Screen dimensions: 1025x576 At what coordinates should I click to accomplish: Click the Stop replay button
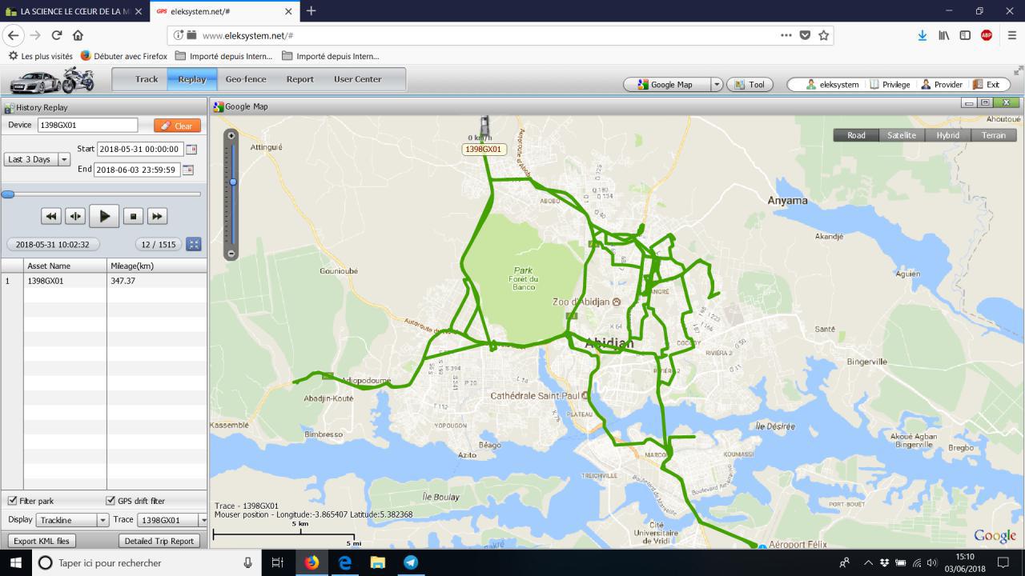[x=133, y=216]
